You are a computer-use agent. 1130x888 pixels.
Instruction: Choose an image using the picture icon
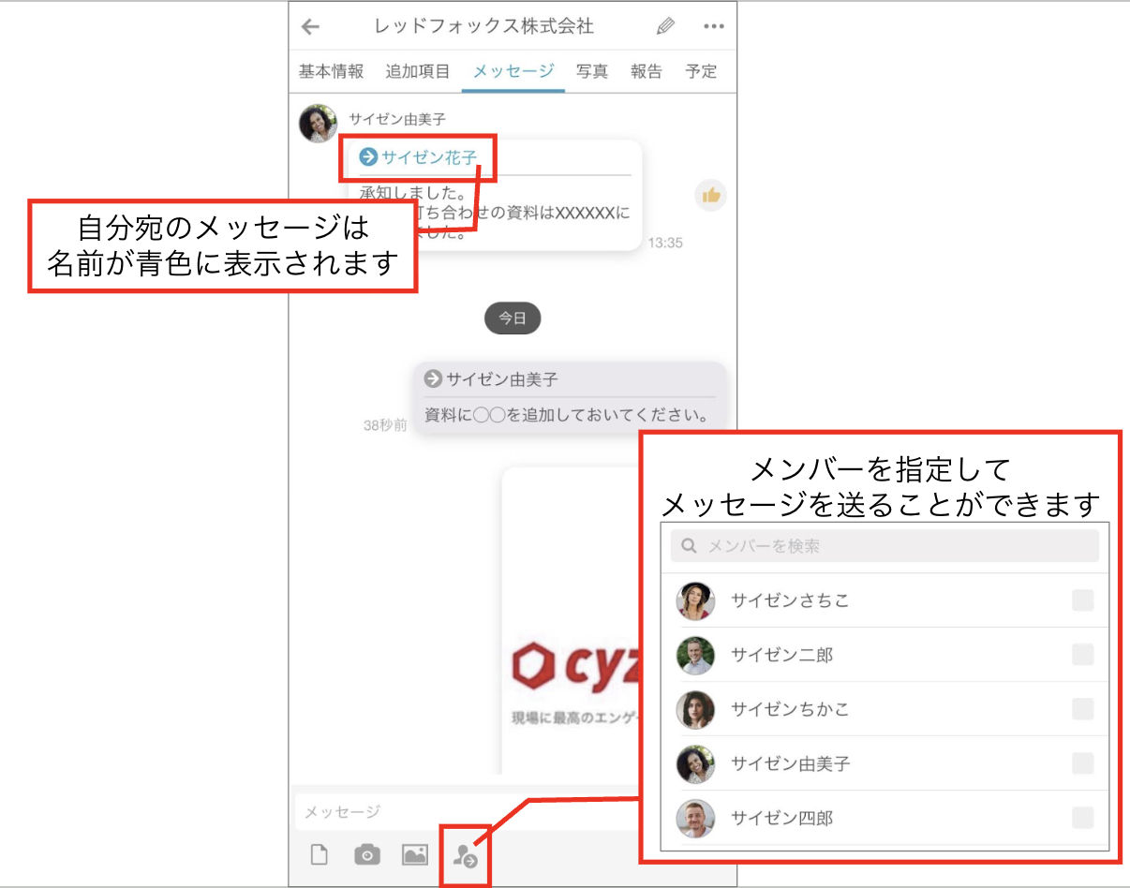pos(415,854)
